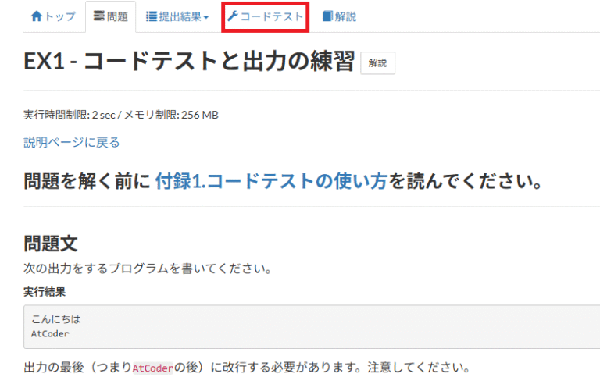Click the こんにちは line in the output box
The width and height of the screenshot is (600, 377).
click(x=56, y=319)
